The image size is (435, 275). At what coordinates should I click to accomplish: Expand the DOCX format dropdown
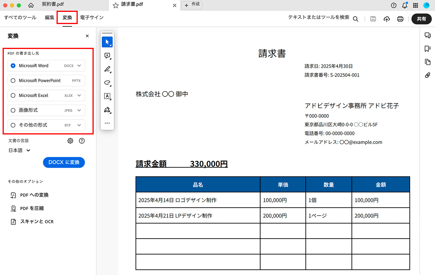[x=79, y=66]
